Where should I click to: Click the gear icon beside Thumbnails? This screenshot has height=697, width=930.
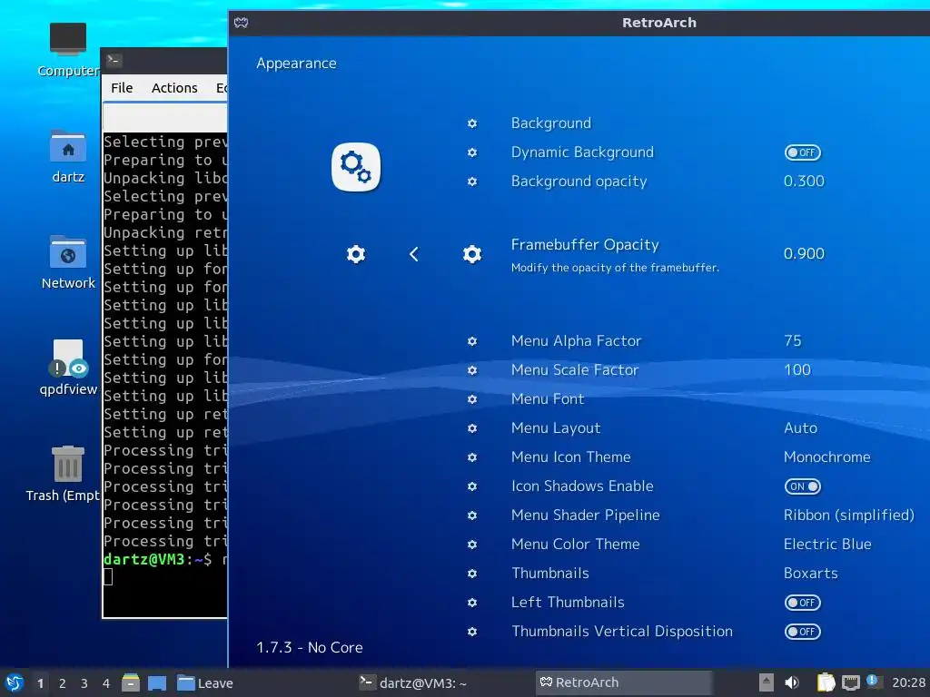(x=472, y=574)
